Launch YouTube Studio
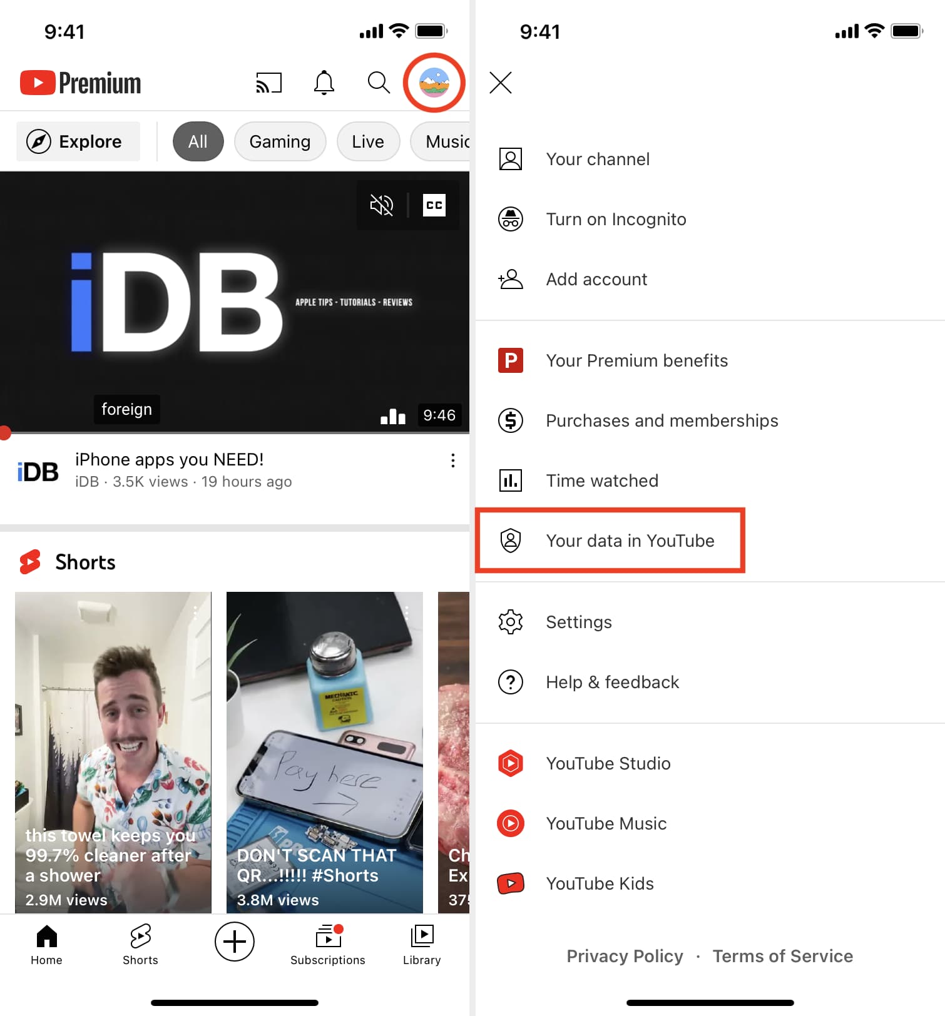Screen dimensions: 945x1016 (710, 763)
